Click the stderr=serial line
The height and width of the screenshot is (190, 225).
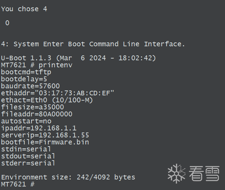[x=28, y=163]
